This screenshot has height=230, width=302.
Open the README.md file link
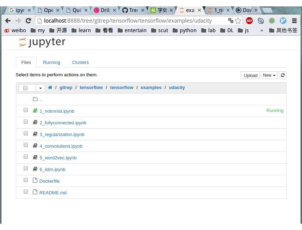53,193
